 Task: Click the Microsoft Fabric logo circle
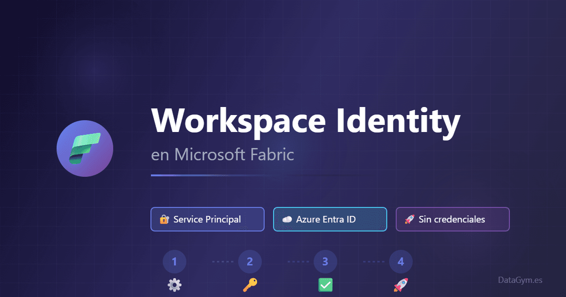pyautogui.click(x=85, y=148)
